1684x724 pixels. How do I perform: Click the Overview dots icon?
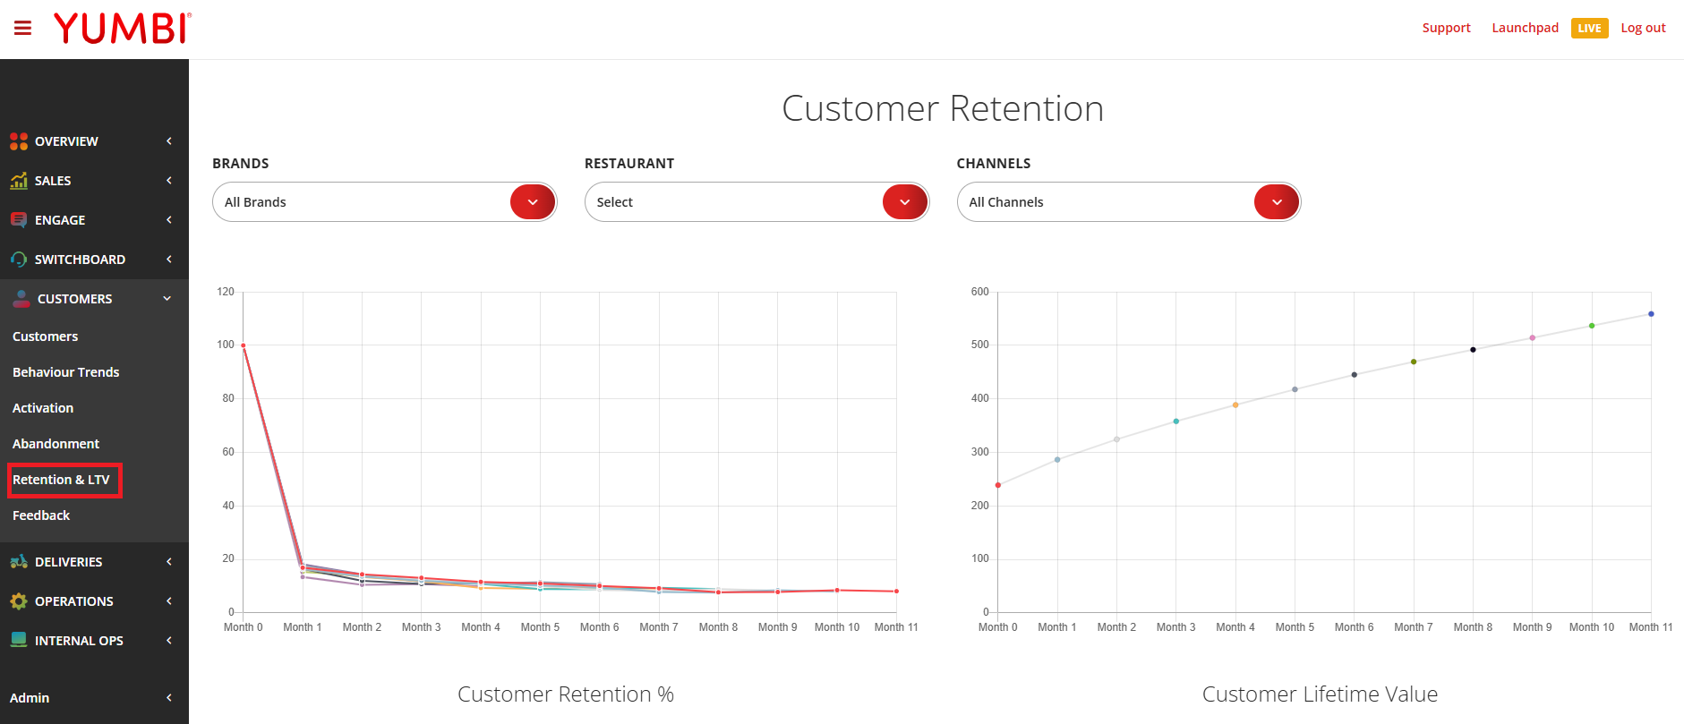pos(19,141)
